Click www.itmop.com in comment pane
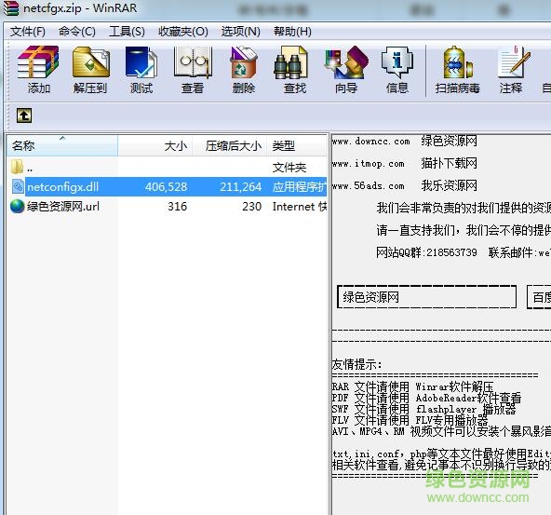Screen dimensions: 551x515 [368, 164]
